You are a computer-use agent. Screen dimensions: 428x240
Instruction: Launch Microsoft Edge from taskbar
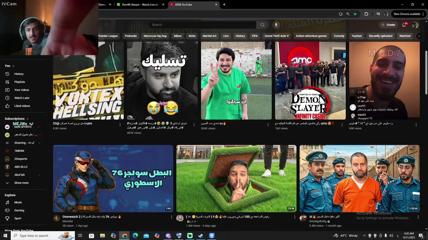point(135,236)
